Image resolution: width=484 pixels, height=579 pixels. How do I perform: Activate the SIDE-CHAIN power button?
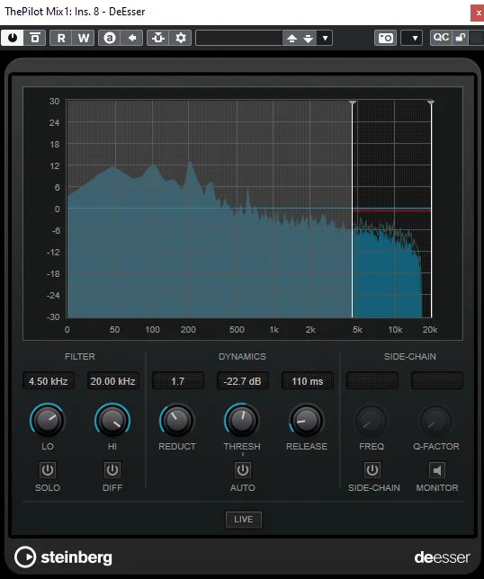pos(372,470)
